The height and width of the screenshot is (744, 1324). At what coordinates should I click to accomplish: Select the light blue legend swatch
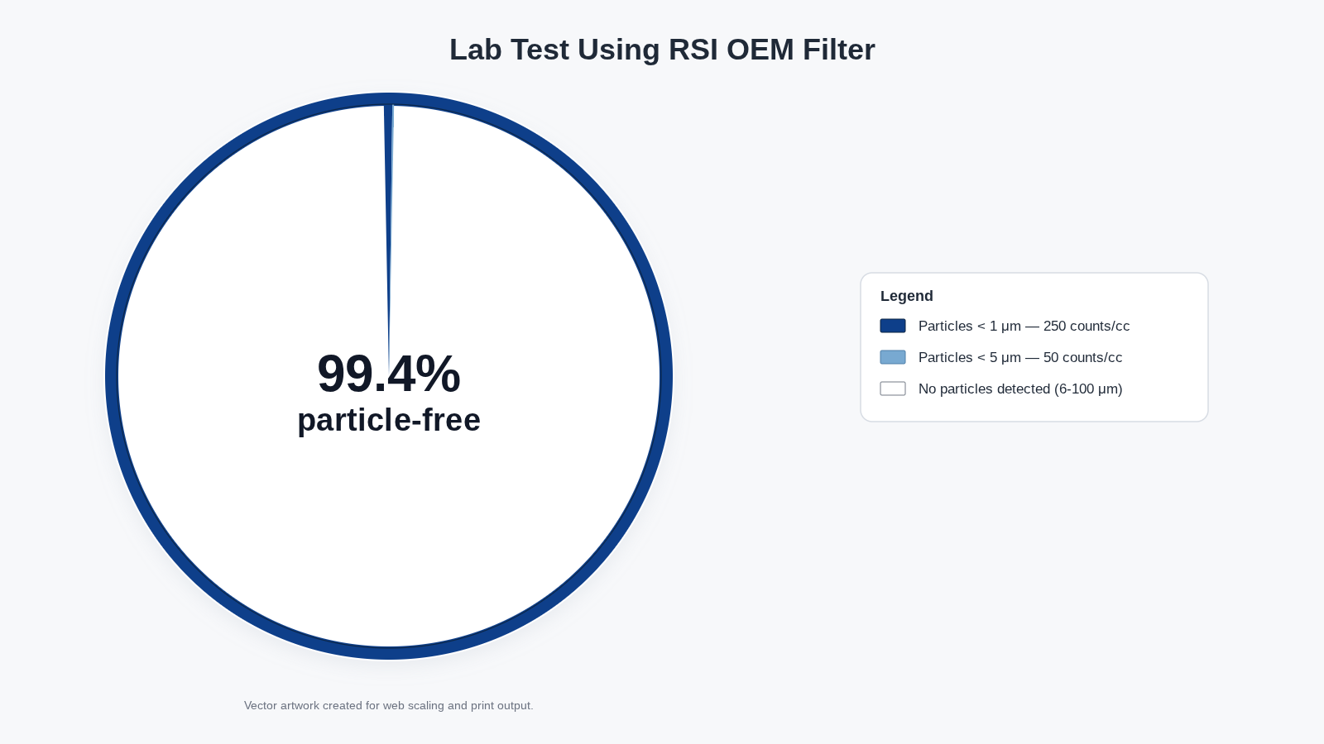point(892,357)
